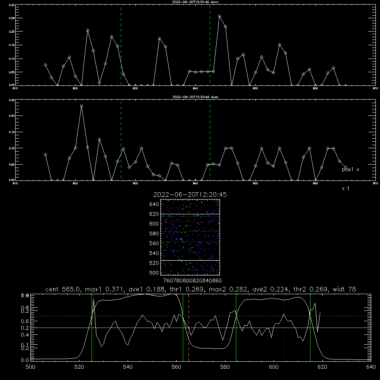The height and width of the screenshot is (380, 380).
Task: Click the upper white horizontal line in image
Action: coord(190,214)
